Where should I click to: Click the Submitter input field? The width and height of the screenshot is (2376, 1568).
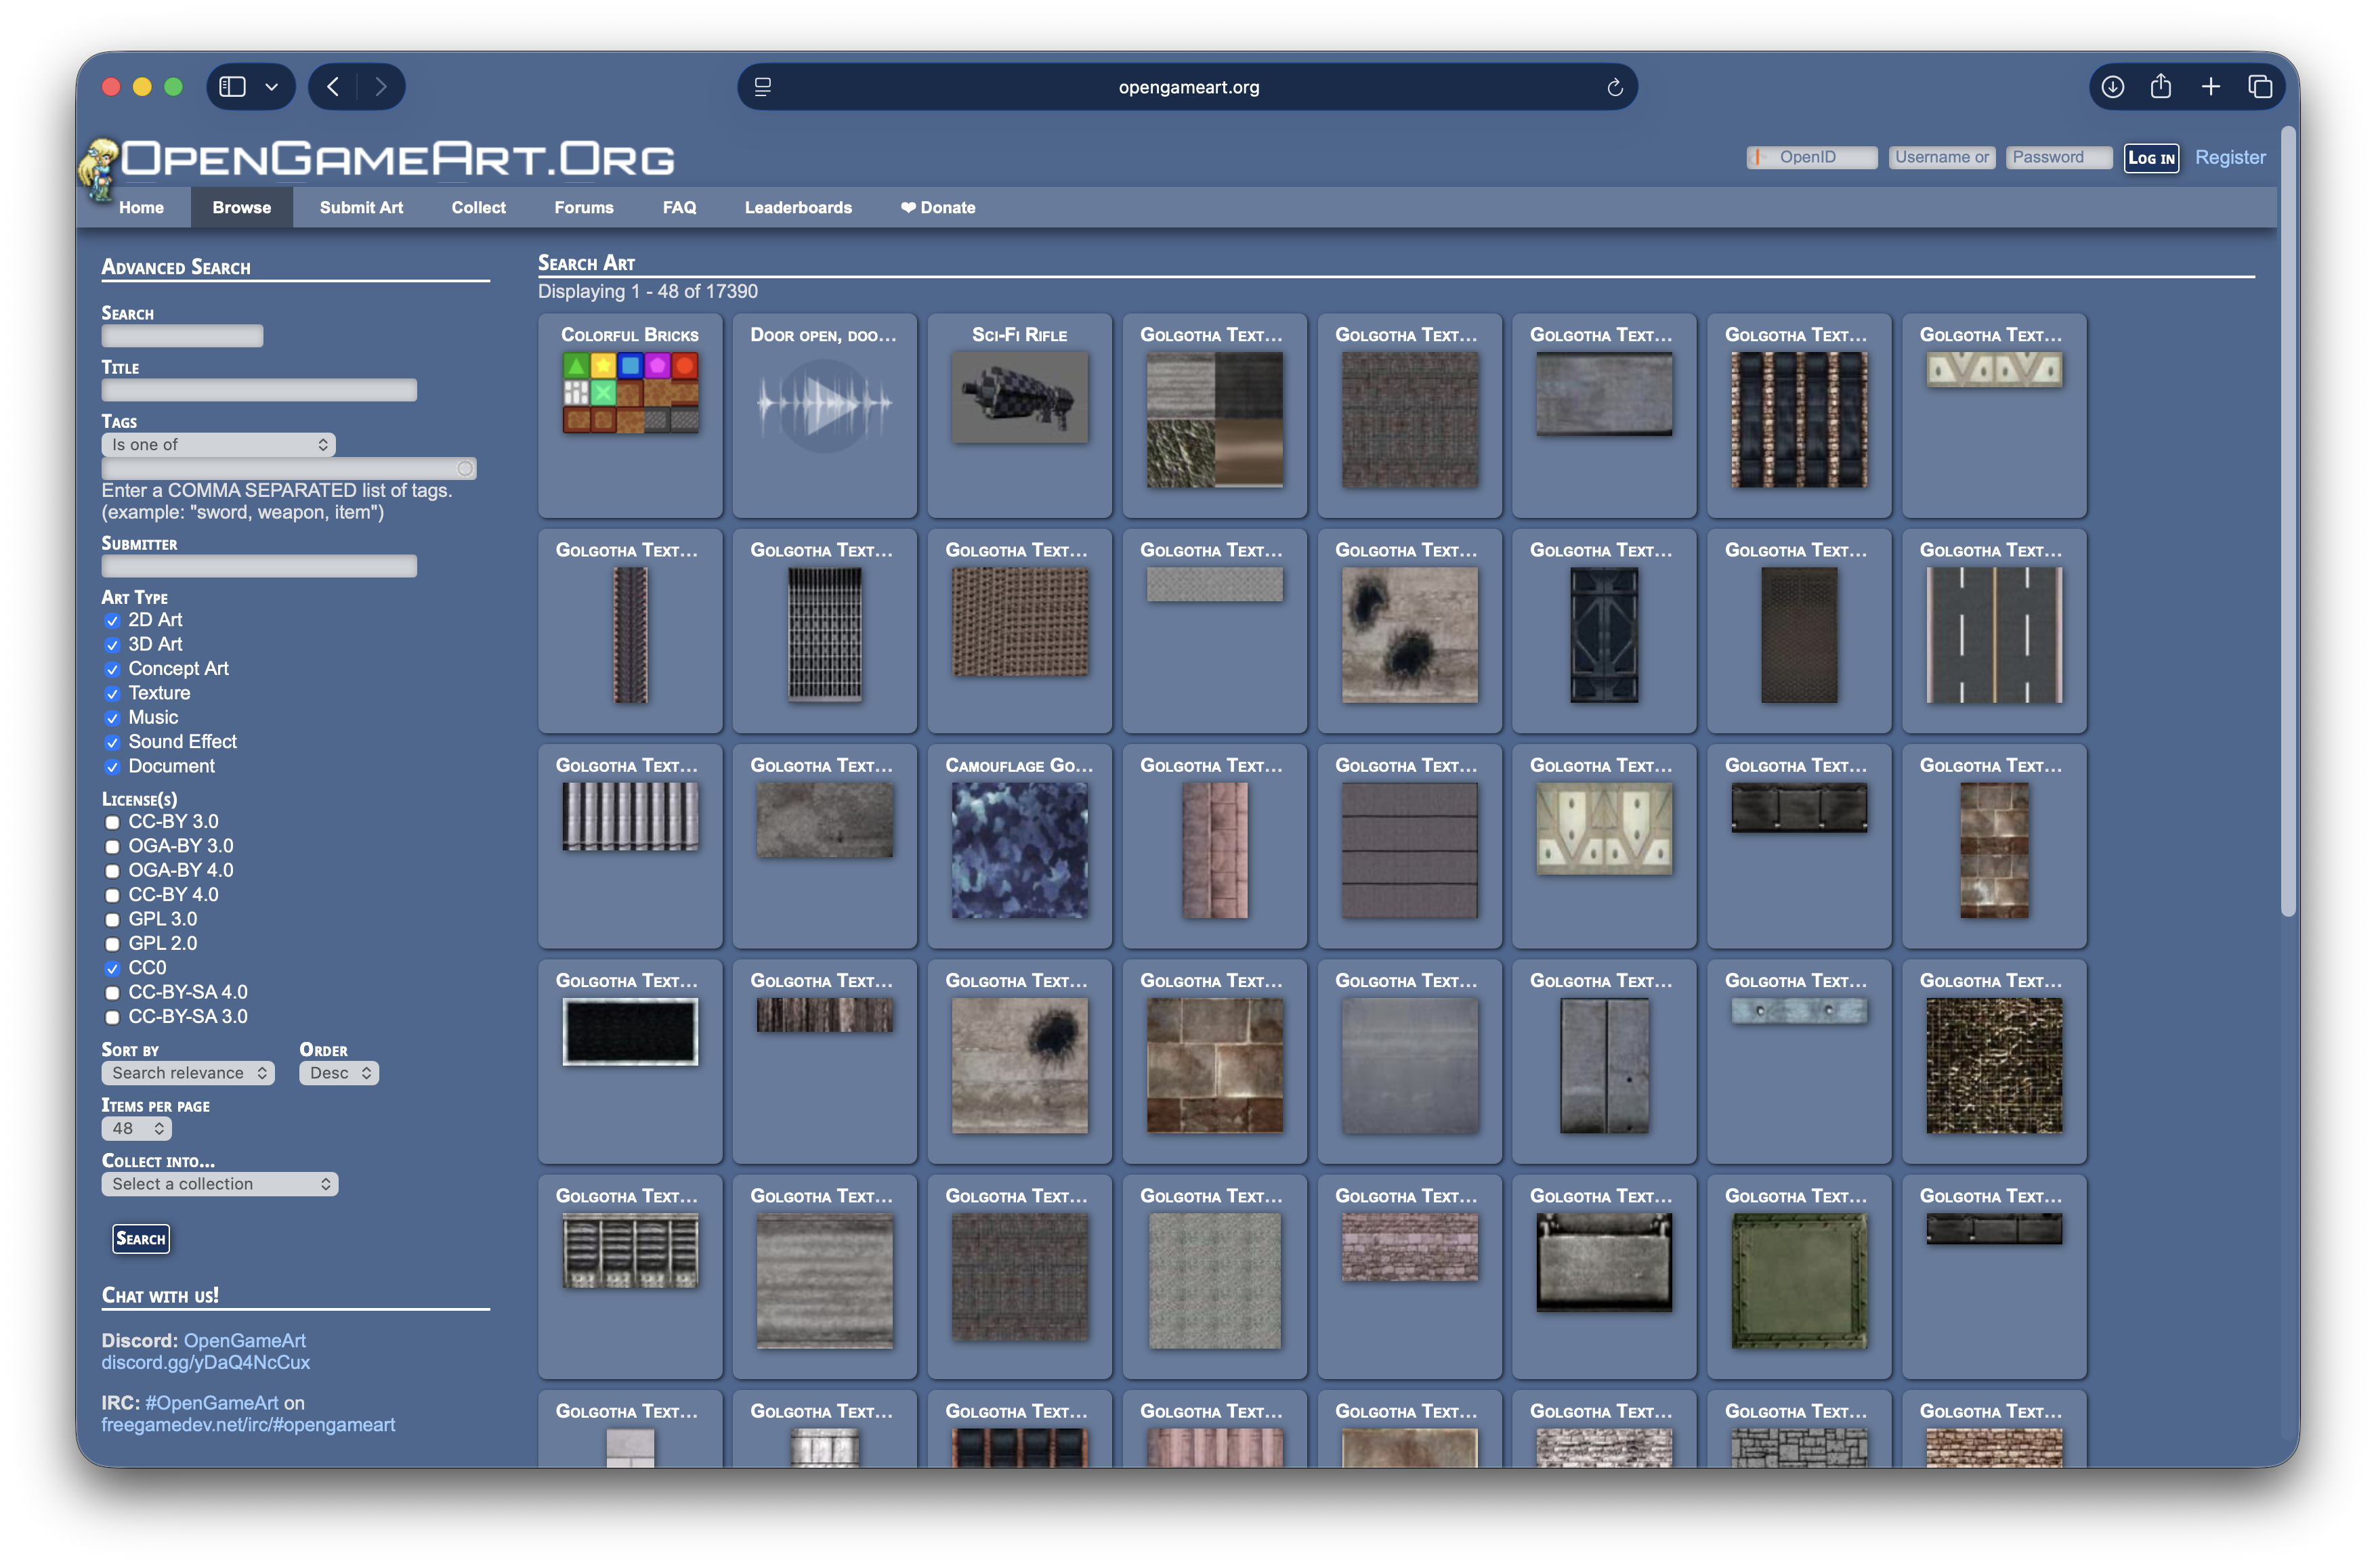[259, 566]
